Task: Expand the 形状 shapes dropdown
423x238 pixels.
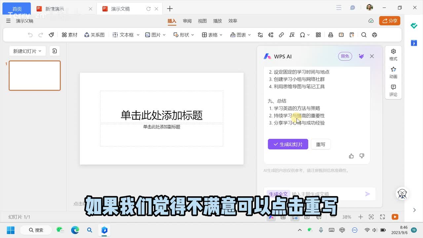Action: point(184,35)
